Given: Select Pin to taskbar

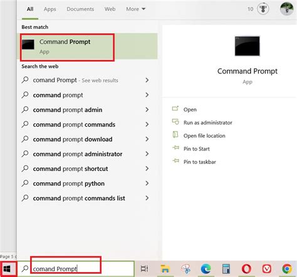Looking at the screenshot, I should [x=200, y=162].
